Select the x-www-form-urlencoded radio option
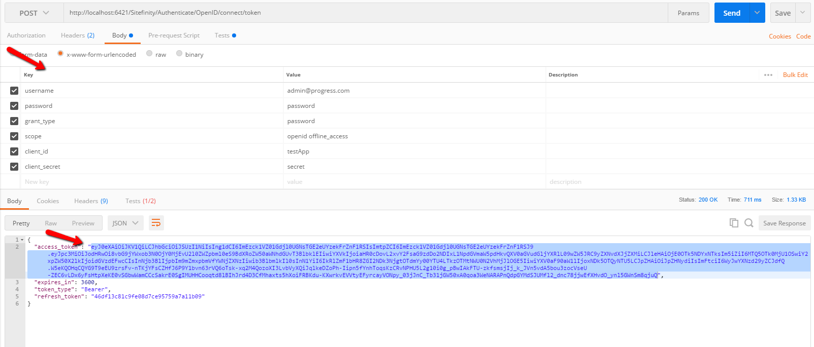The image size is (814, 347). [60, 54]
